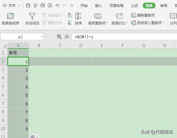Image resolution: width=177 pixels, height=138 pixels.
Task: Click the zoom lookup icon by formula bar
Action: [x=59, y=37]
